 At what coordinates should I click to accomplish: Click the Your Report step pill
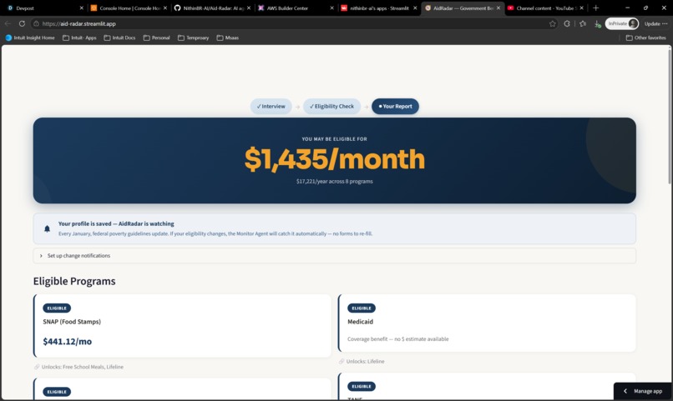pyautogui.click(x=395, y=106)
